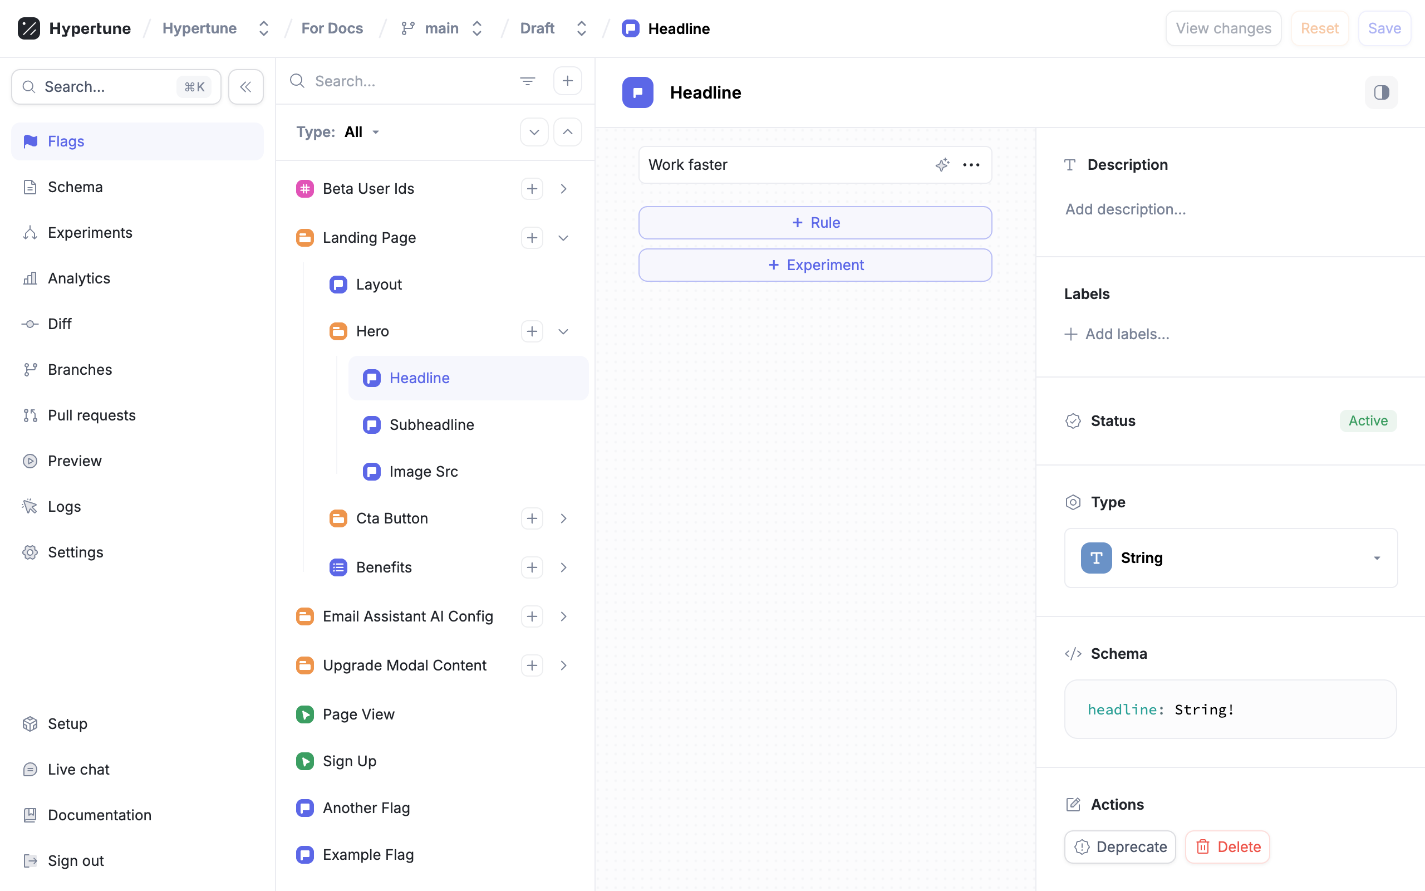Click the Add description text field
The width and height of the screenshot is (1425, 891).
(1124, 209)
